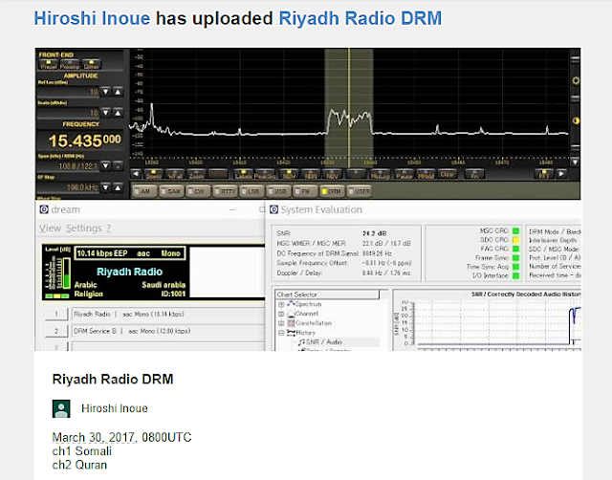Select the AM demodulation mode
The image size is (612, 480).
click(144, 191)
